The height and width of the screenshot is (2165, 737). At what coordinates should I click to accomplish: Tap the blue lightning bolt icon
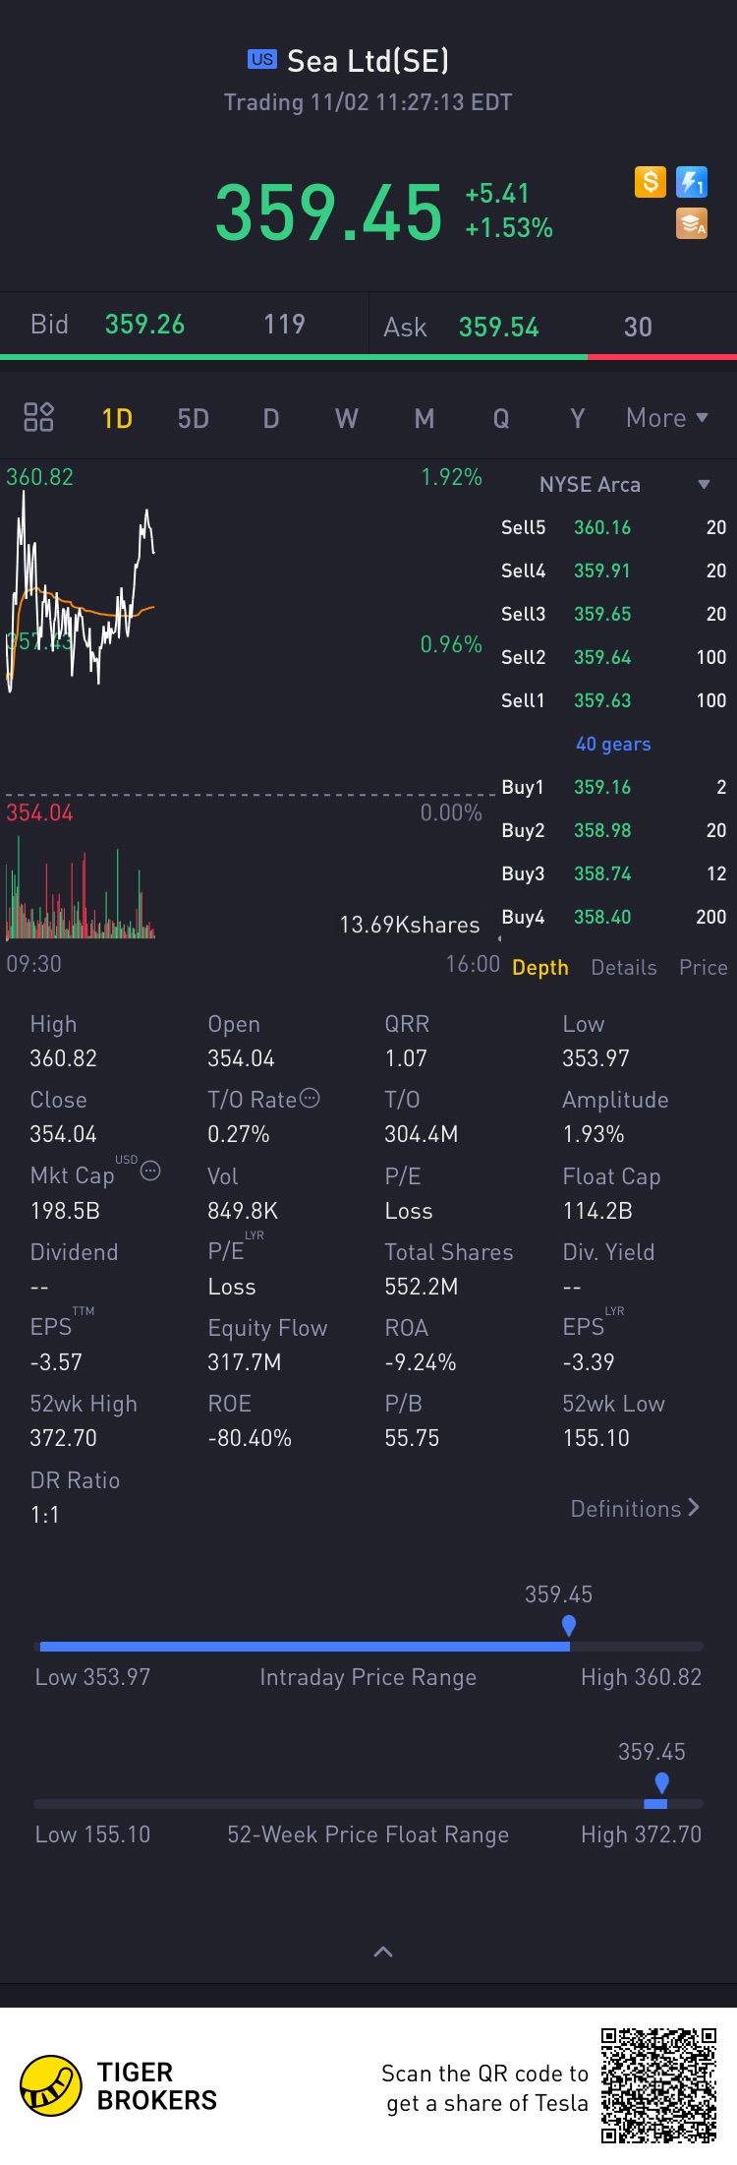tap(692, 182)
